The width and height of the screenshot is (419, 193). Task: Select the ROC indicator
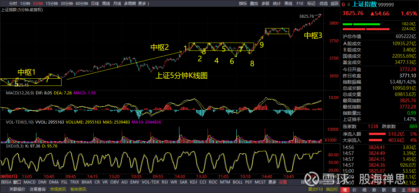[x=213, y=182]
